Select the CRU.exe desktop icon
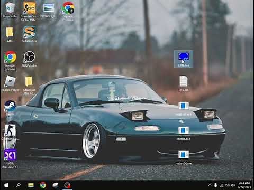The width and height of the screenshot is (254, 190). tap(184, 59)
